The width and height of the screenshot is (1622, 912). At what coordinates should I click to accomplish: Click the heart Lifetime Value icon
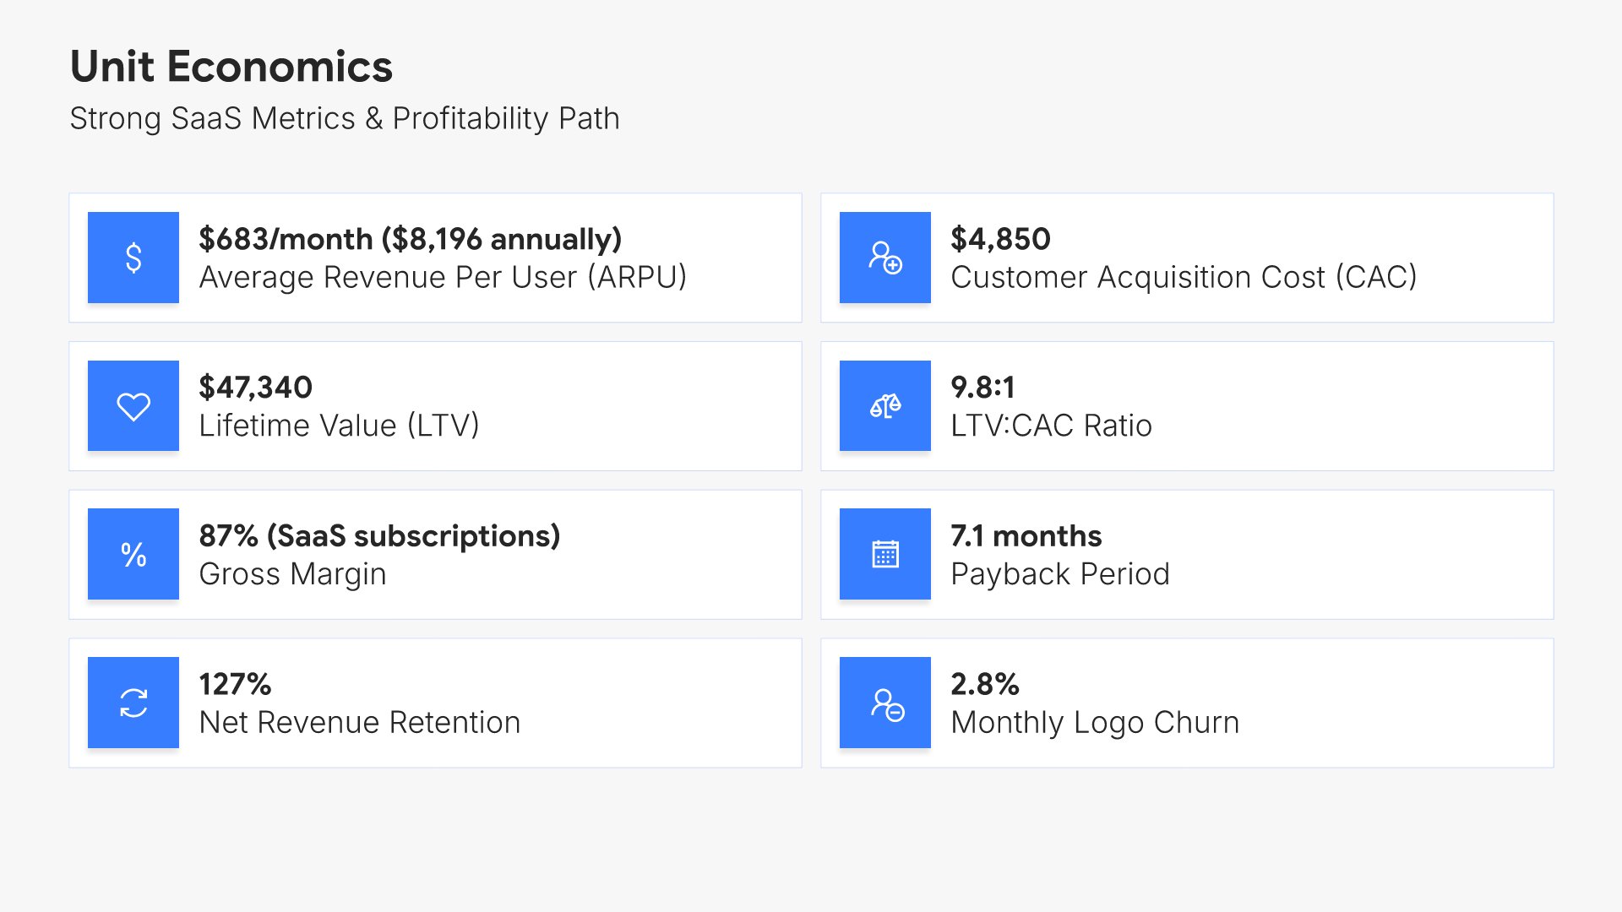(x=133, y=406)
